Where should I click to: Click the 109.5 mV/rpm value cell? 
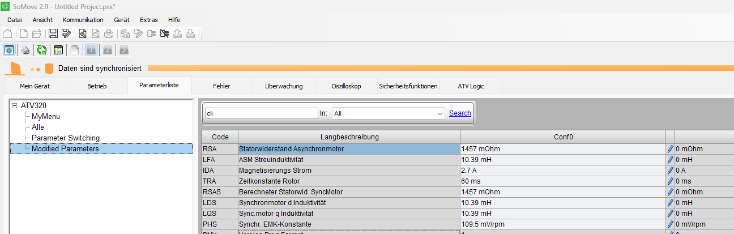[563, 224]
